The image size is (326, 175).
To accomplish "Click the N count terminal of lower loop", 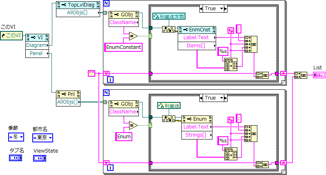I will (x=106, y=93).
